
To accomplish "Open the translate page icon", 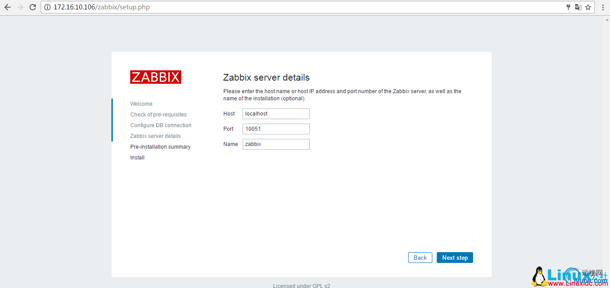I will [x=578, y=7].
